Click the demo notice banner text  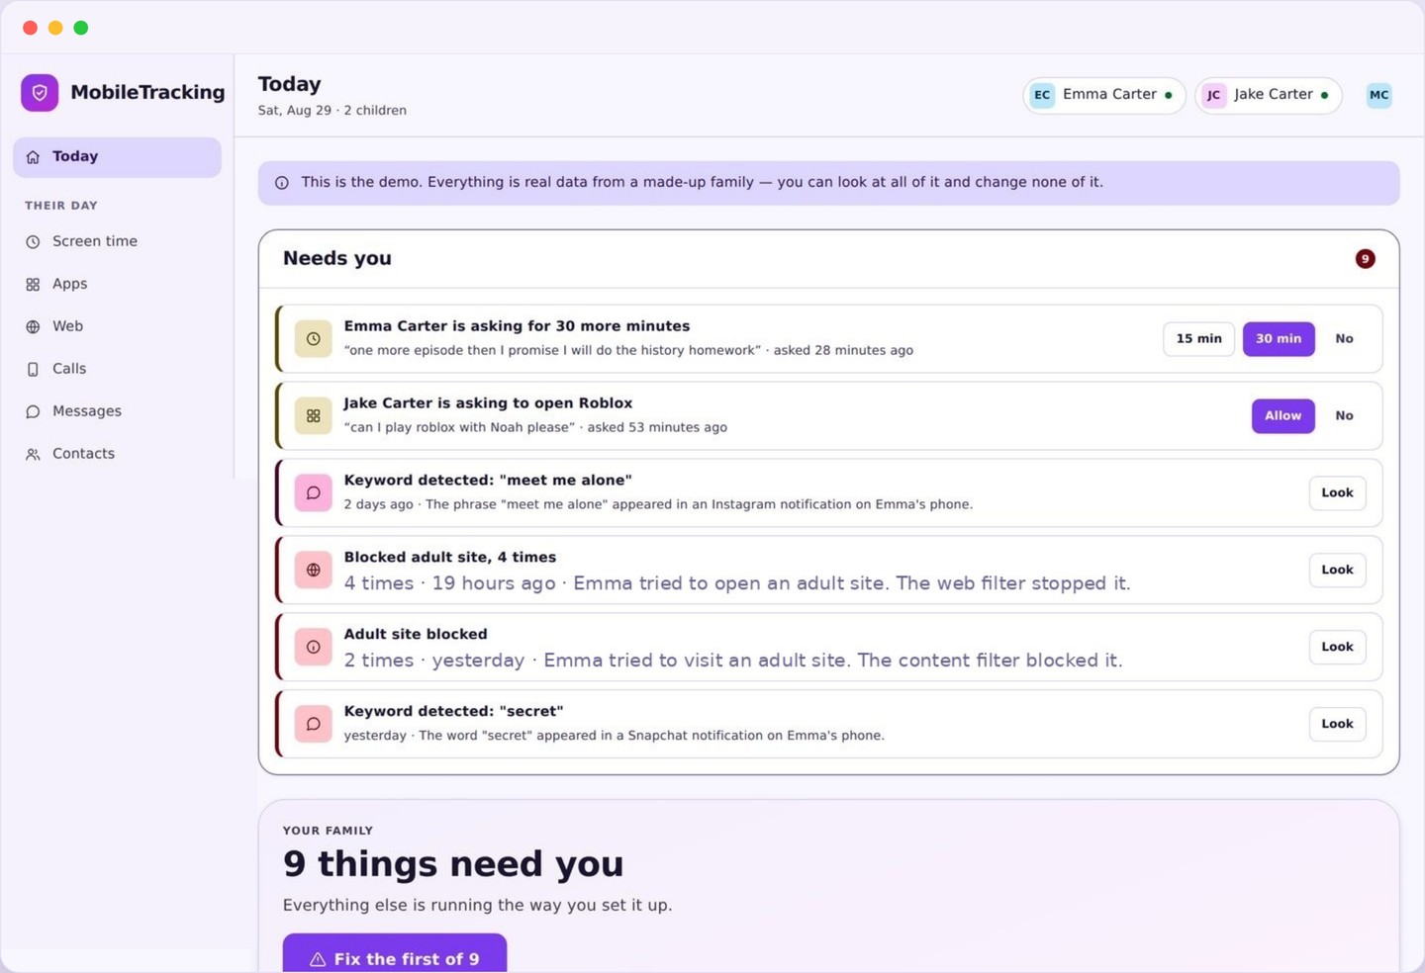[703, 183]
